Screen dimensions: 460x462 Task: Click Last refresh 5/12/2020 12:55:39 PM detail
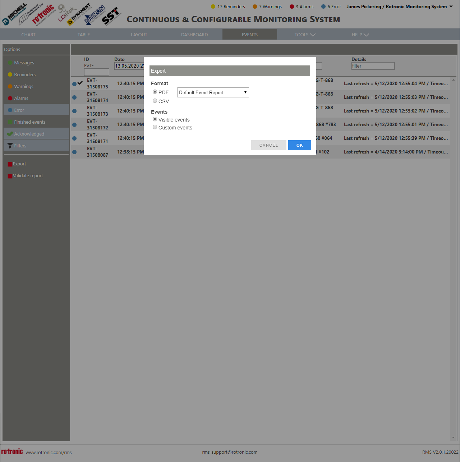point(396,138)
